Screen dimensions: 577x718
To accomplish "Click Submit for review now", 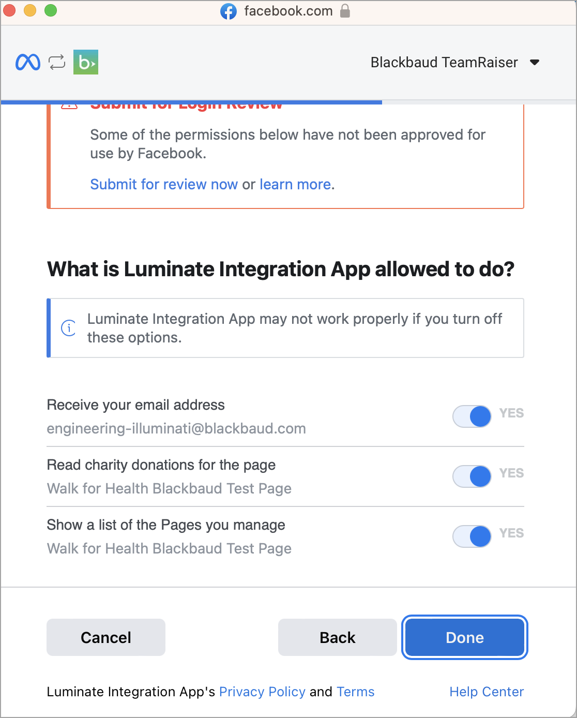I will (163, 184).
